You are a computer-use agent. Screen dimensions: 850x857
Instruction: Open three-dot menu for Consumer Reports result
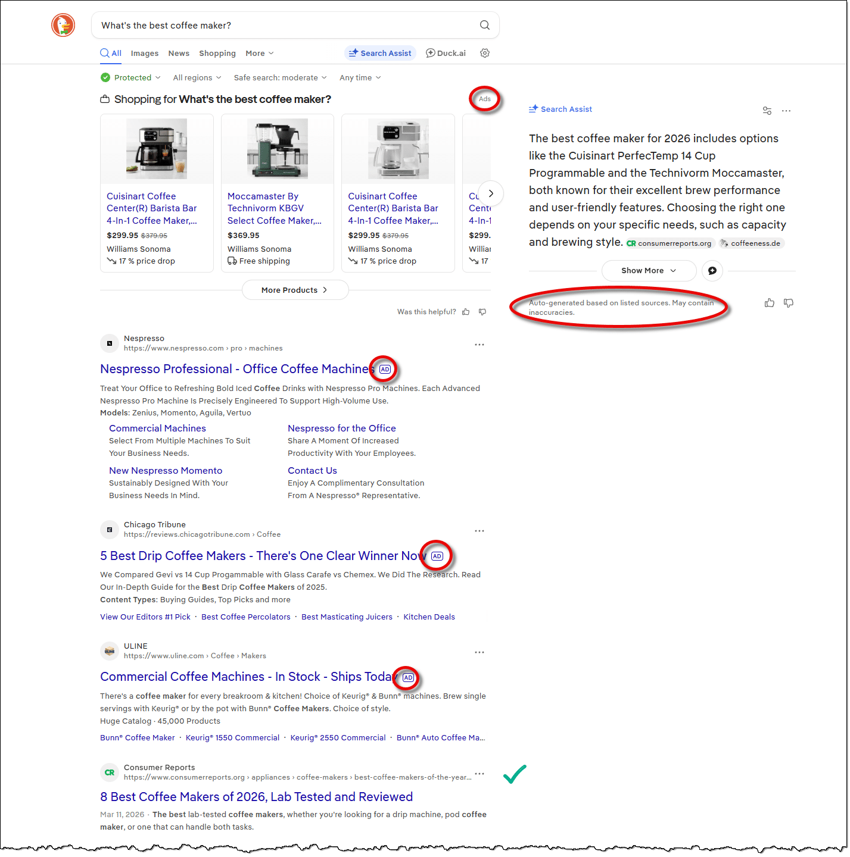tap(480, 774)
